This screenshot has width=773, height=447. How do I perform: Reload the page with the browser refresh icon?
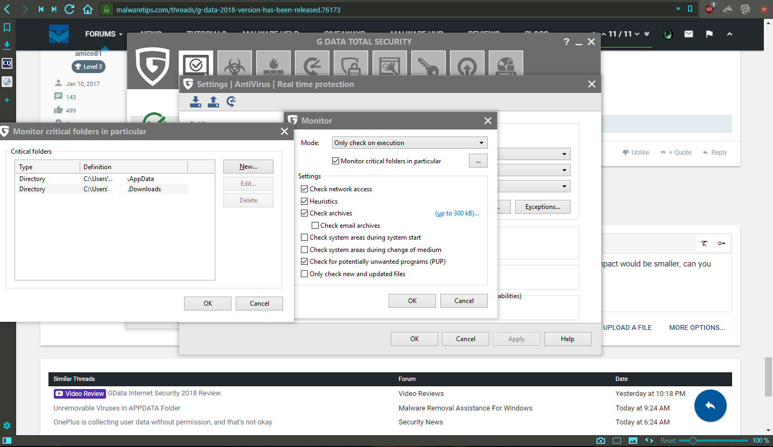69,9
